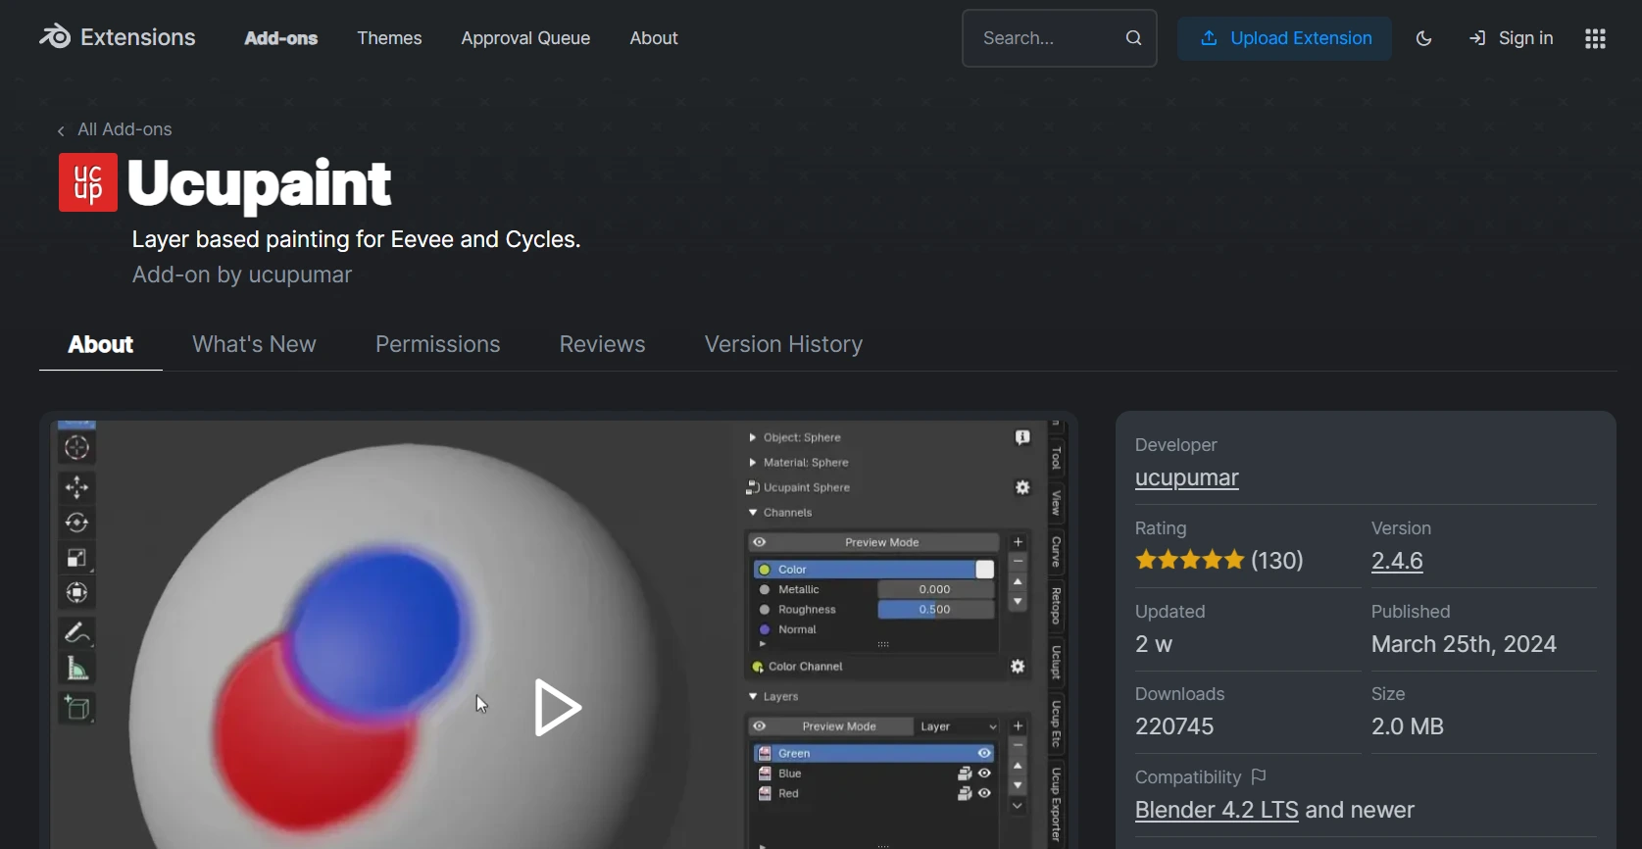
Task: Switch to the Reviews tab
Action: coord(602,344)
